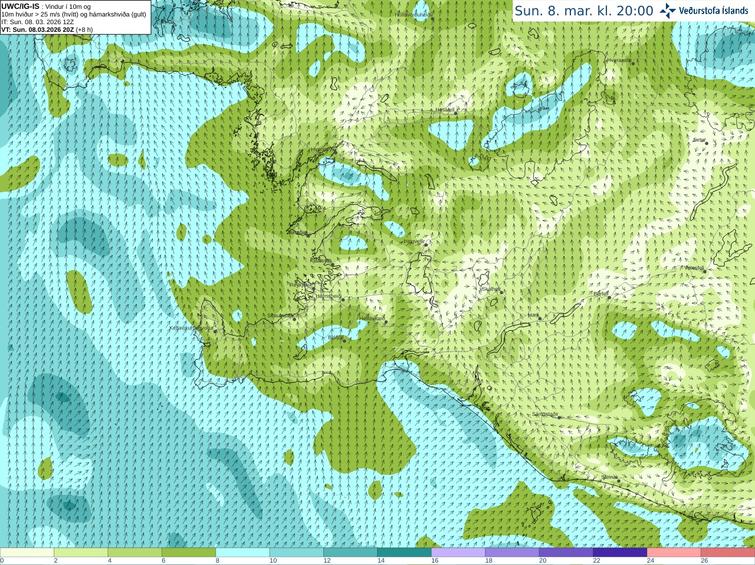Click the Þingvellir station marker dot
Image resolution: width=755 pixels, height=565 pixels.
(425, 245)
